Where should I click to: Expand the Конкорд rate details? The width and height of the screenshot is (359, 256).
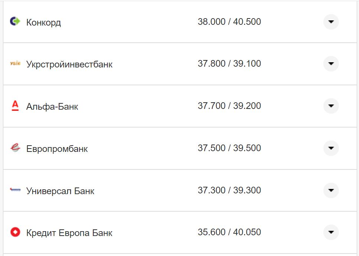click(330, 22)
